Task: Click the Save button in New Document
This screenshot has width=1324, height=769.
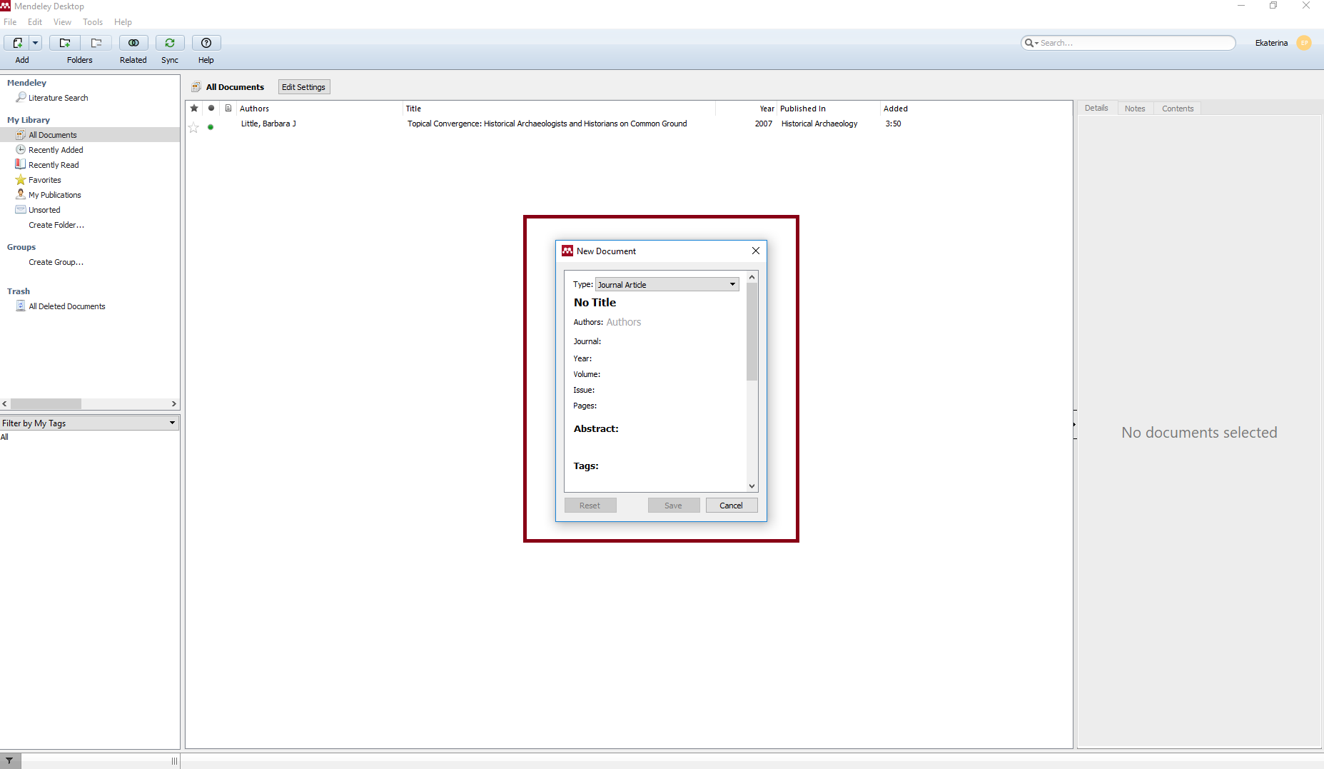Action: pos(674,506)
